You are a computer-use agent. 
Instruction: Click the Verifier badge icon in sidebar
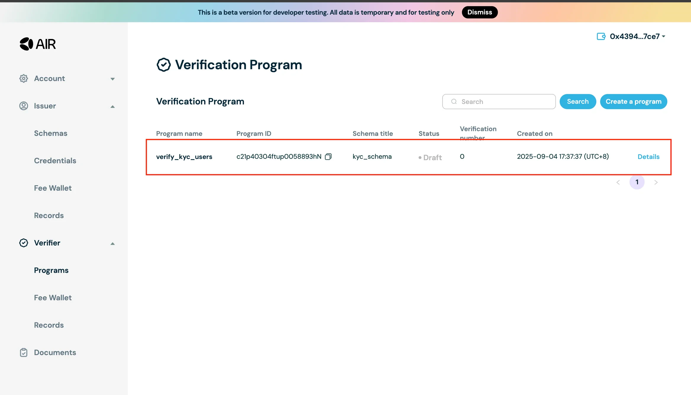(24, 243)
